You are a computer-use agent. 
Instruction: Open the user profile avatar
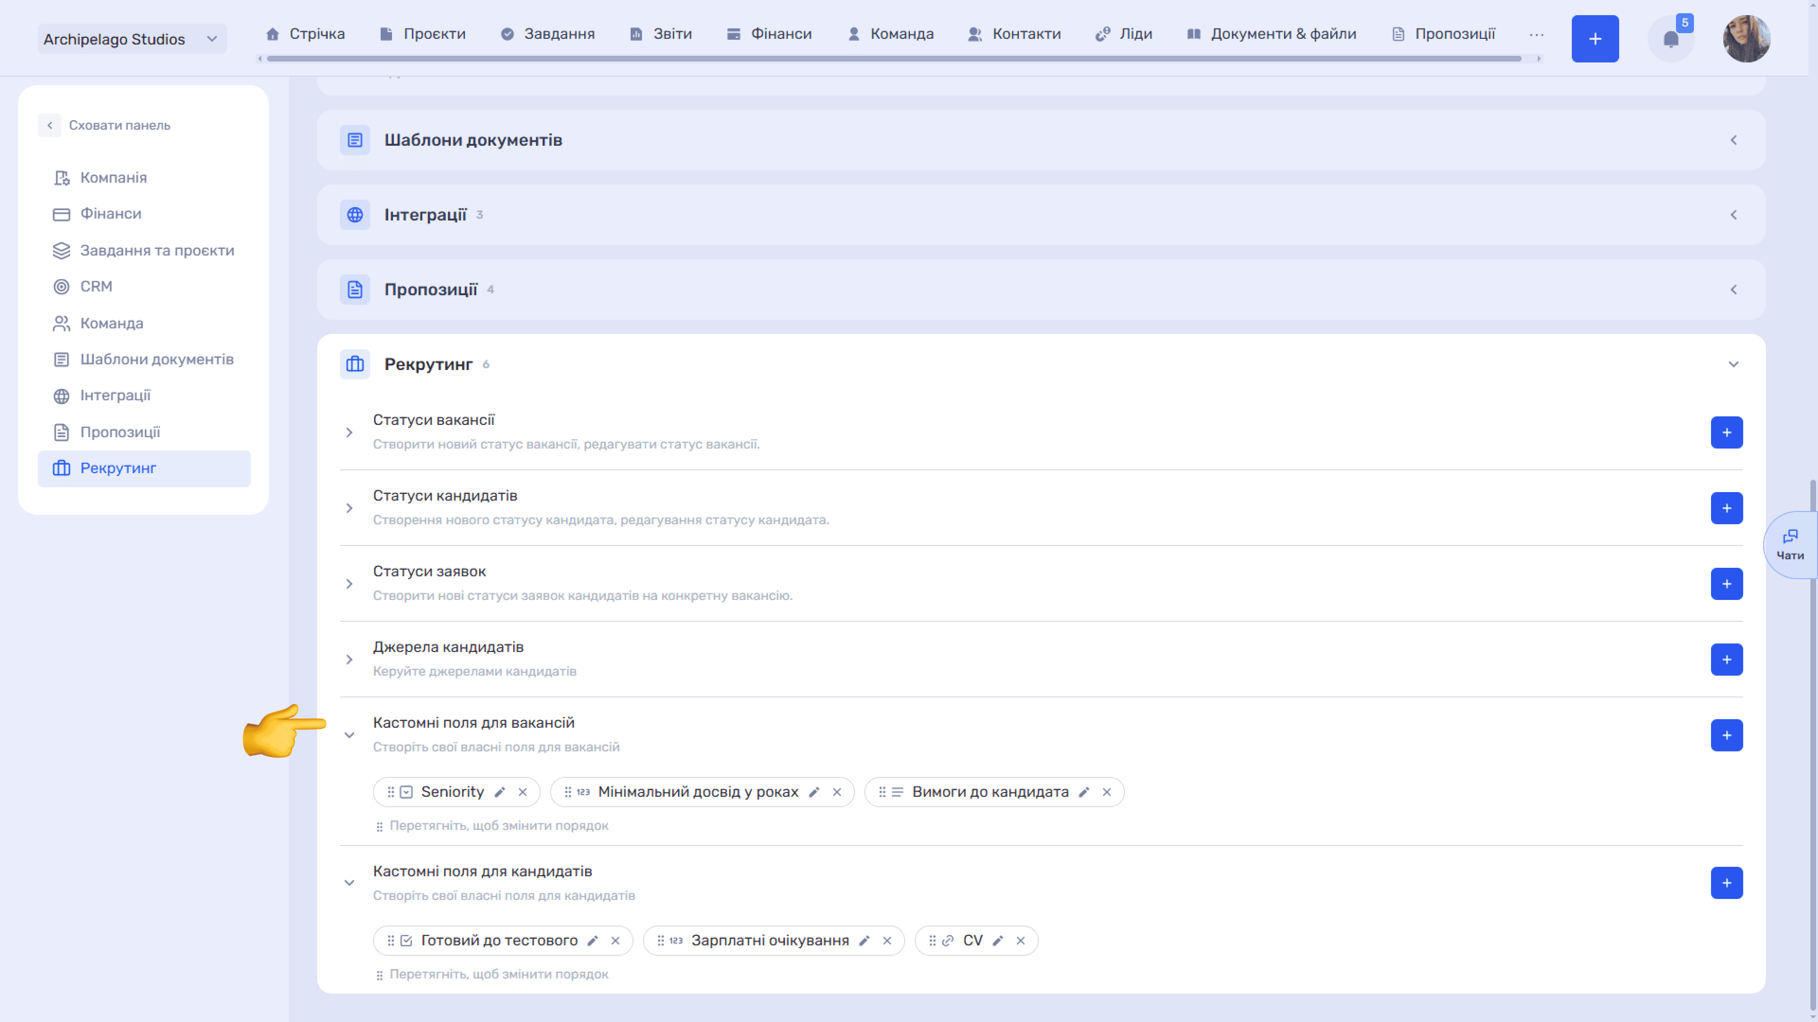pyautogui.click(x=1746, y=39)
